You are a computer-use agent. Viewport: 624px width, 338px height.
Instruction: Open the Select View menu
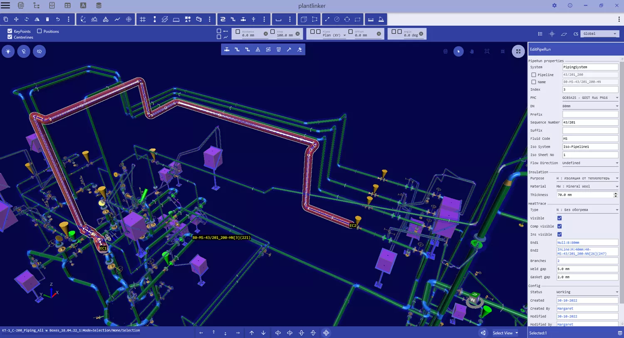(505, 333)
